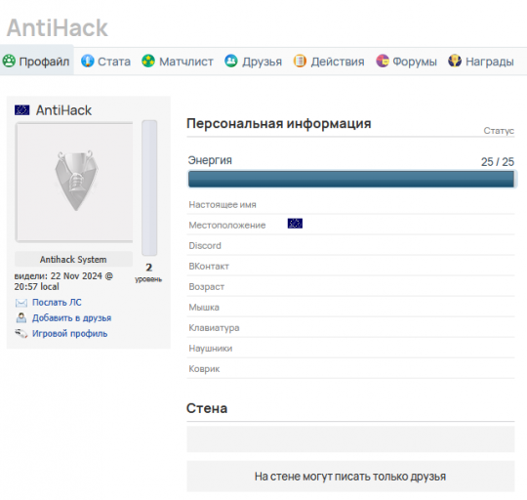Click the Форумы chat icon
The image size is (527, 500).
(x=383, y=61)
